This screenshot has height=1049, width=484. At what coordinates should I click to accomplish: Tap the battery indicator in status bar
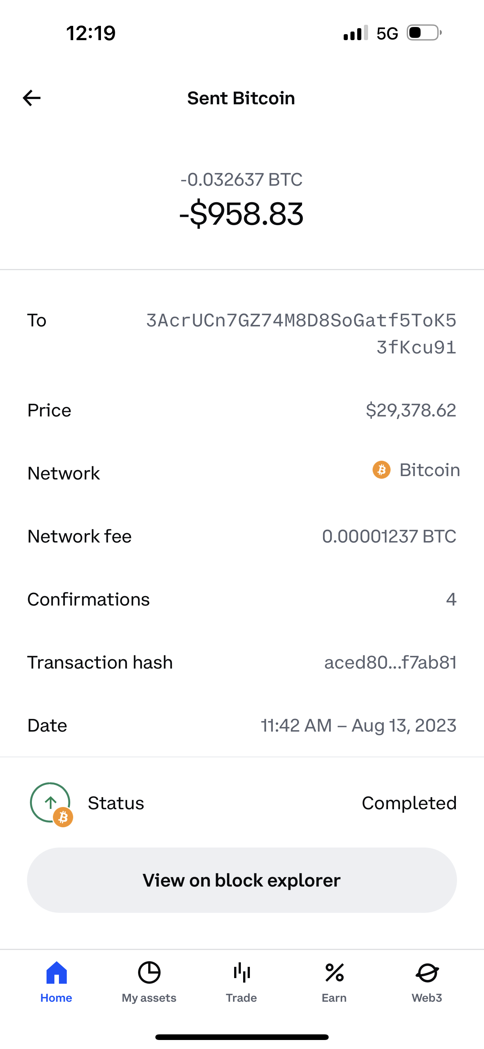(x=424, y=33)
